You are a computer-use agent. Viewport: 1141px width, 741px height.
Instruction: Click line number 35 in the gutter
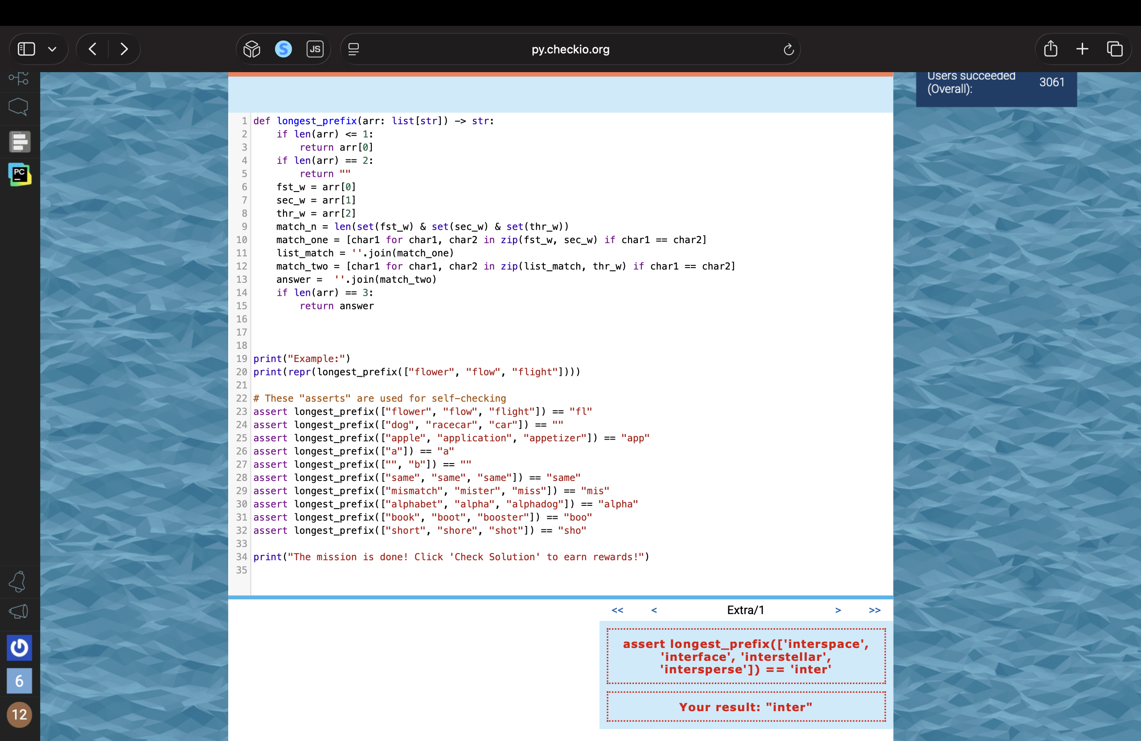(242, 570)
